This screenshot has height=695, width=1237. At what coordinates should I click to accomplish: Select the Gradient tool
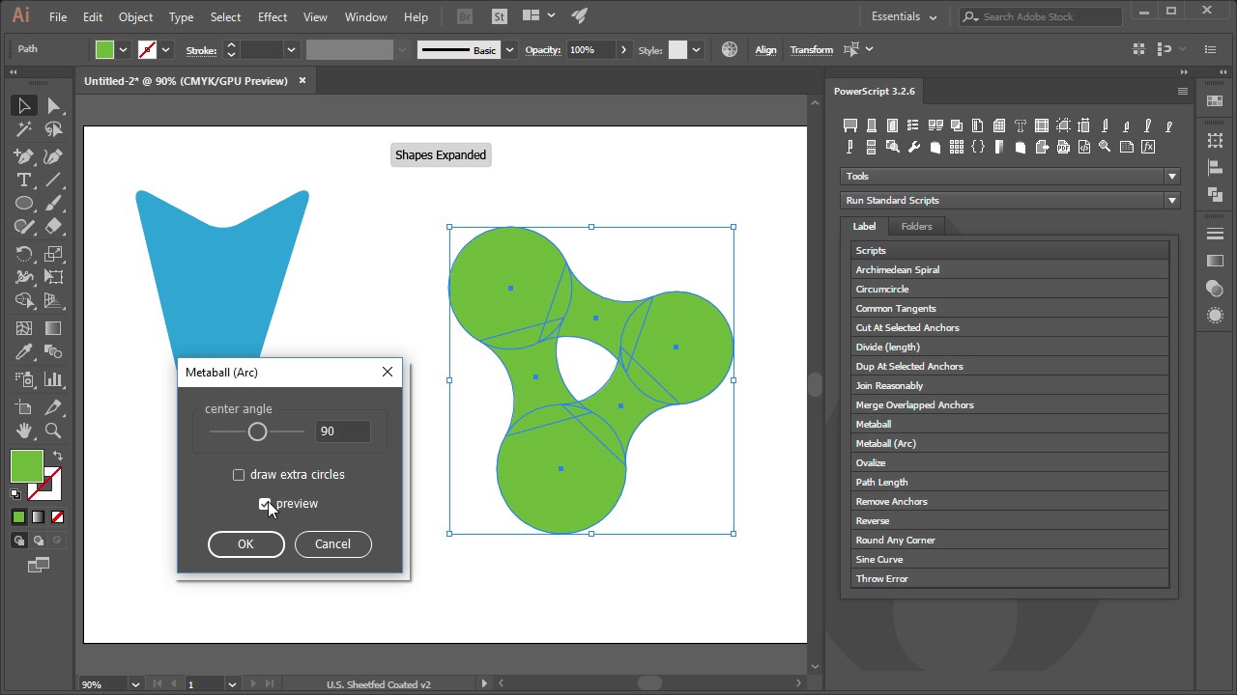(53, 328)
